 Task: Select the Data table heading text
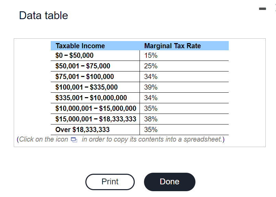[x=44, y=15]
